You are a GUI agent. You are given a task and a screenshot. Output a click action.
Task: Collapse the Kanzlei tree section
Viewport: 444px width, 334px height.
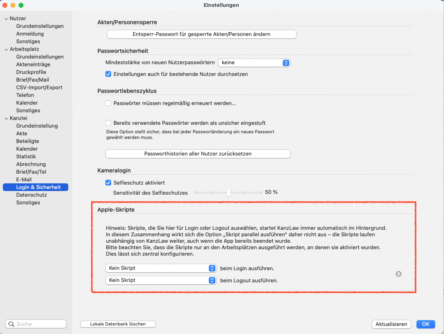click(x=6, y=118)
